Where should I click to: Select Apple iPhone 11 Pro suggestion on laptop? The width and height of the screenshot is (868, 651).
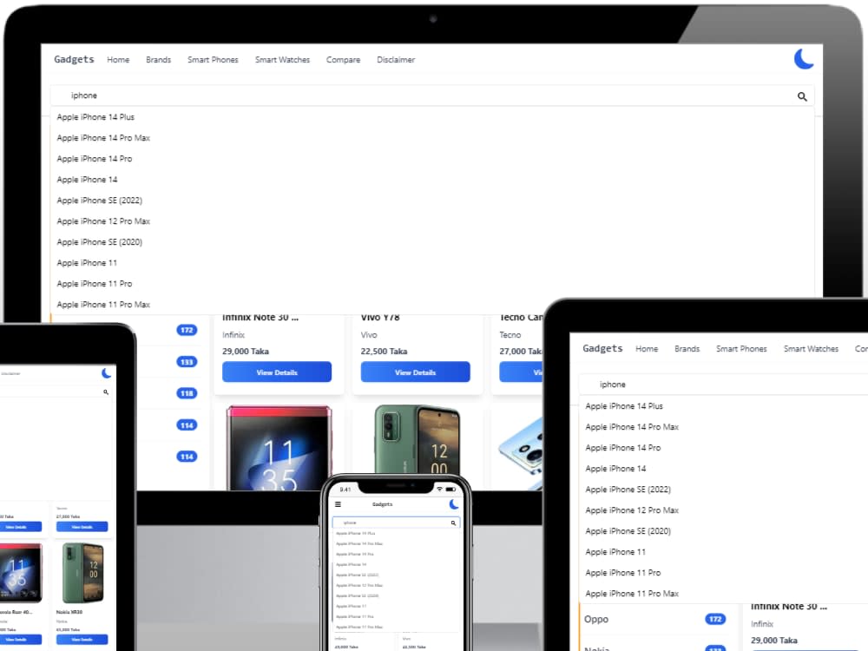[95, 284]
